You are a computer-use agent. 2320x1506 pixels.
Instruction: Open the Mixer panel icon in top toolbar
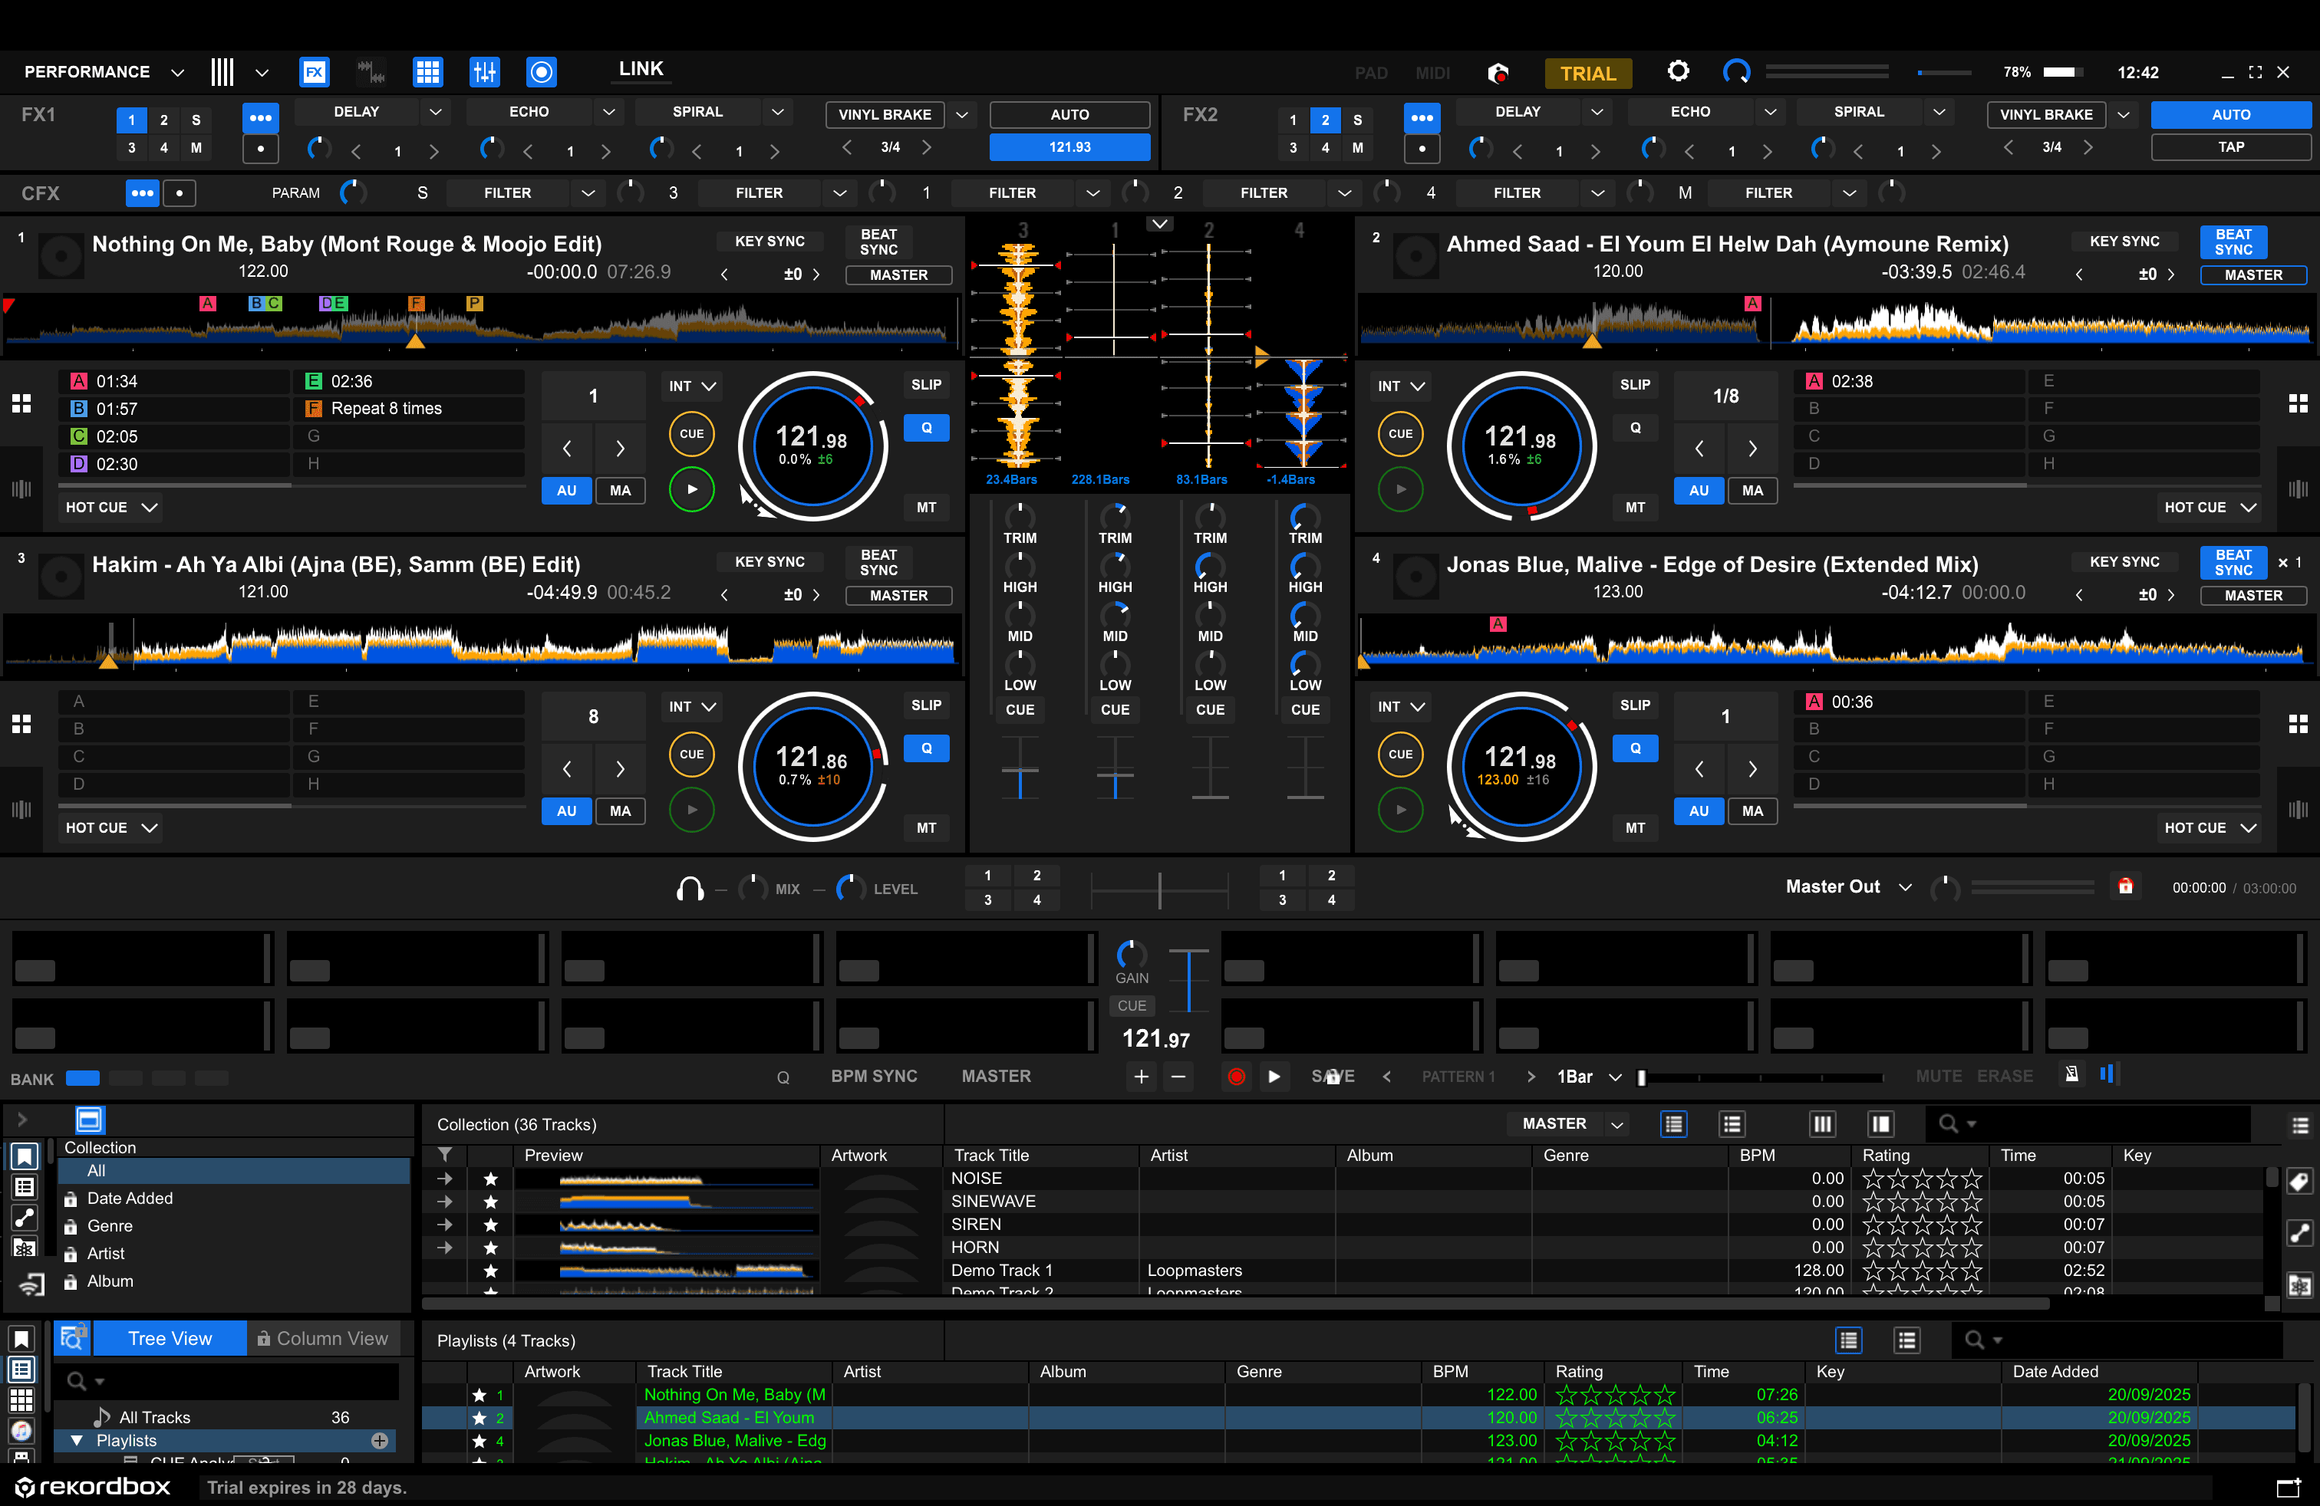[484, 71]
